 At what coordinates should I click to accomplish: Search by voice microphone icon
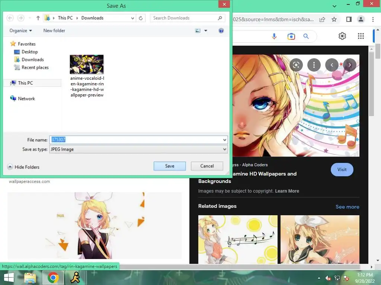[274, 36]
